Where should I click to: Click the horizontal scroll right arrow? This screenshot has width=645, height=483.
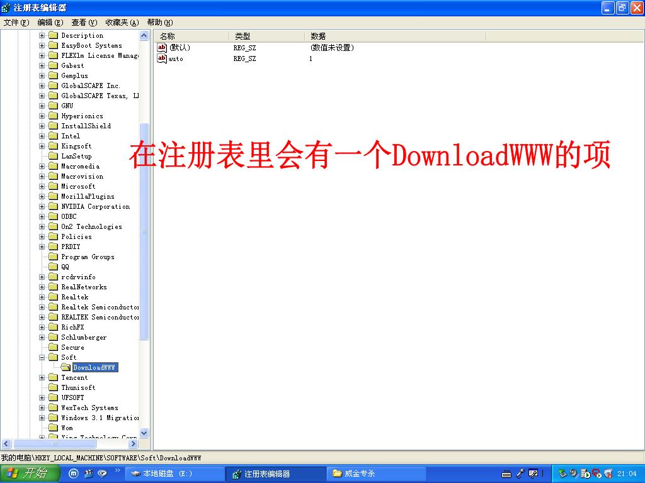133,444
